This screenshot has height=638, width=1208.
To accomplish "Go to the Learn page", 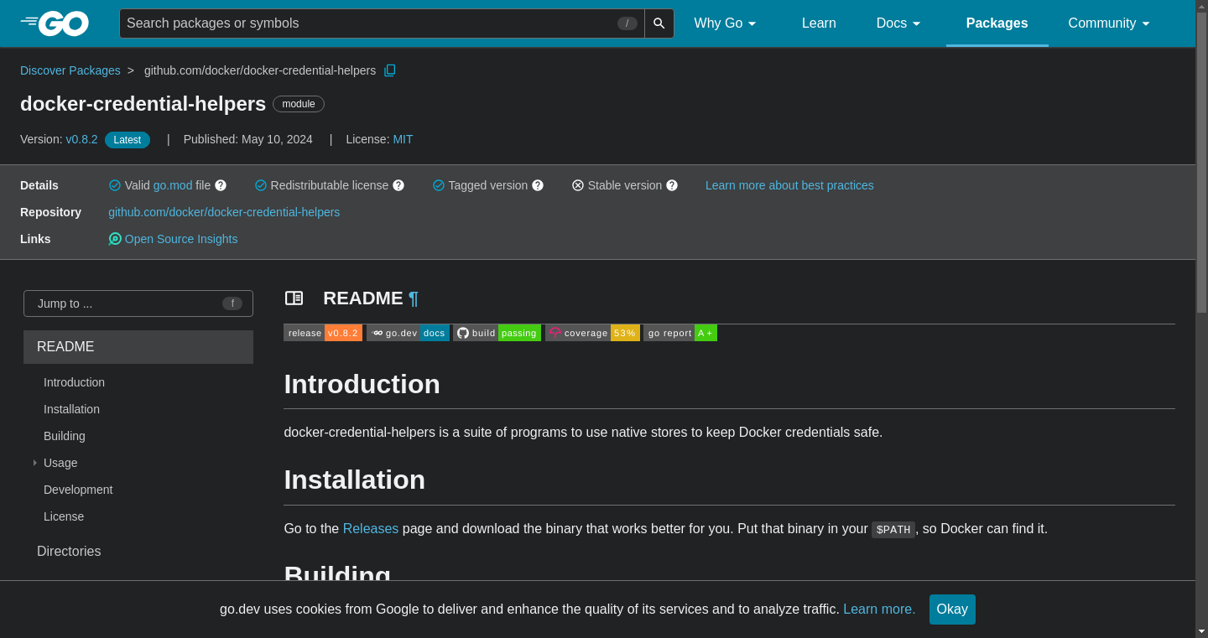I will coord(819,23).
